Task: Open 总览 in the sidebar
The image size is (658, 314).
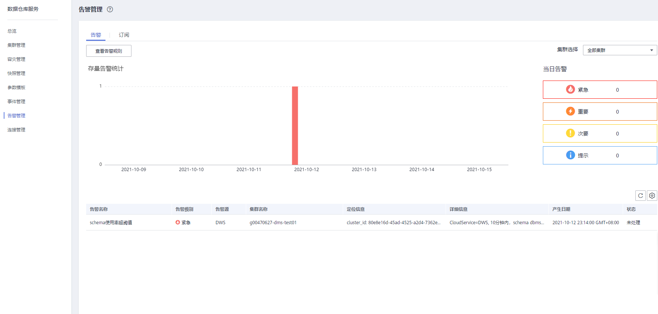Action: tap(12, 31)
